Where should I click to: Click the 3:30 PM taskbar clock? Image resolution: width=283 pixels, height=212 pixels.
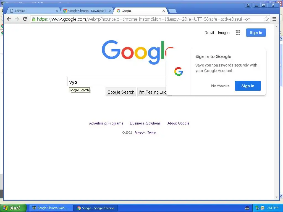(272, 208)
